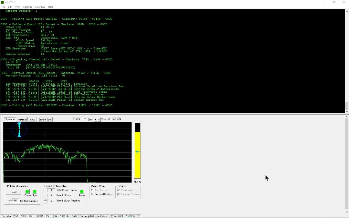349x218 pixels.
Task: Choose Clear Rcv from the menu bar
Action: [x=40, y=7]
